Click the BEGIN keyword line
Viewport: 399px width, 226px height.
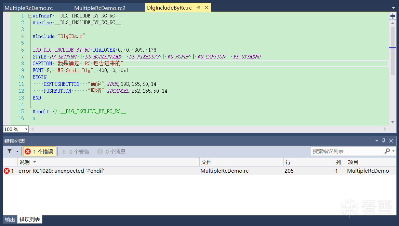pyautogui.click(x=40, y=77)
